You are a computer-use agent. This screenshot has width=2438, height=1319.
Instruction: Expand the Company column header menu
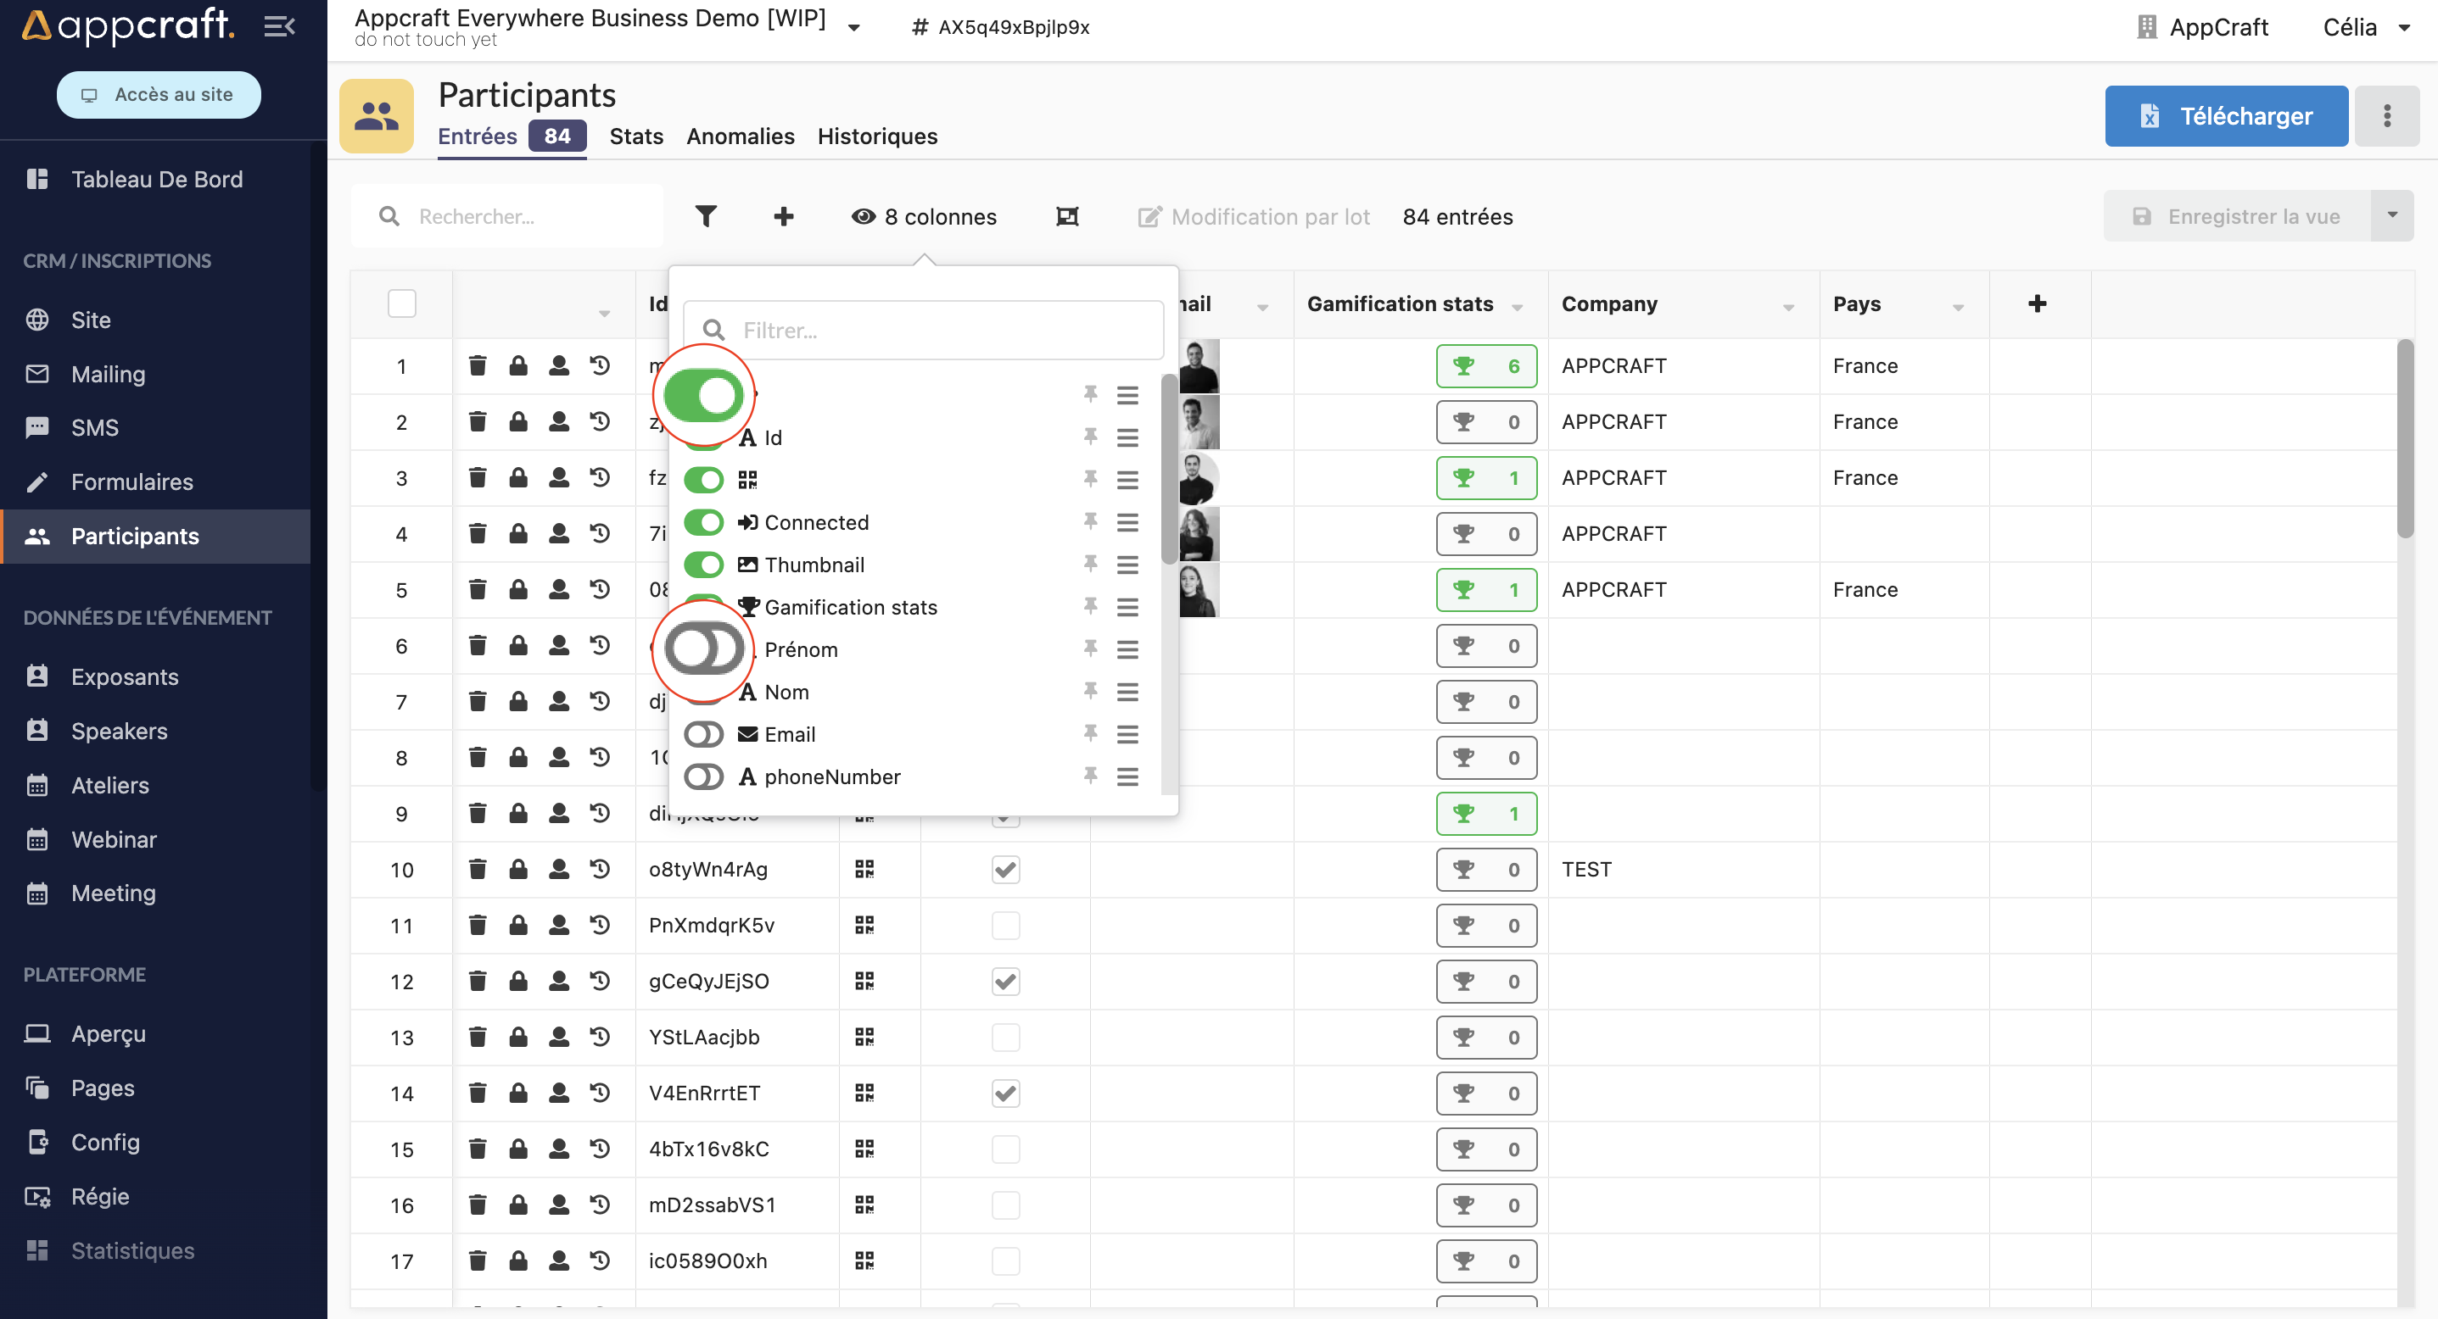pyautogui.click(x=1788, y=306)
